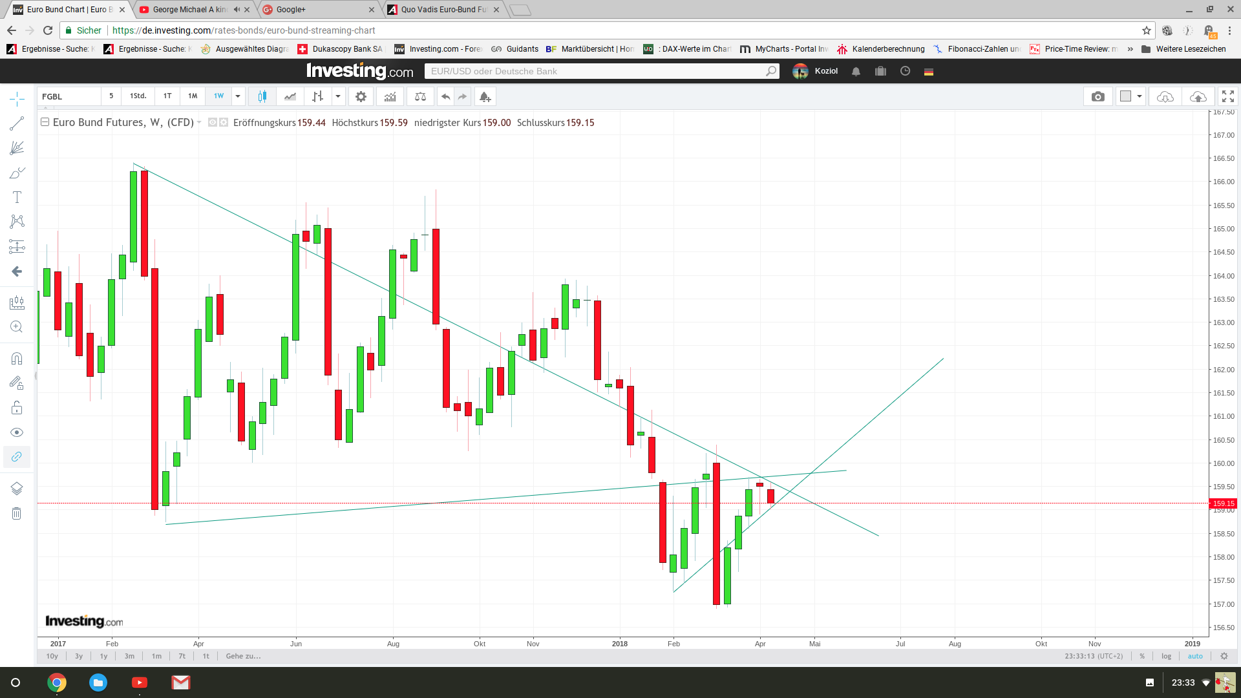
Task: Open the chart style dropdown arrow
Action: (x=337, y=96)
